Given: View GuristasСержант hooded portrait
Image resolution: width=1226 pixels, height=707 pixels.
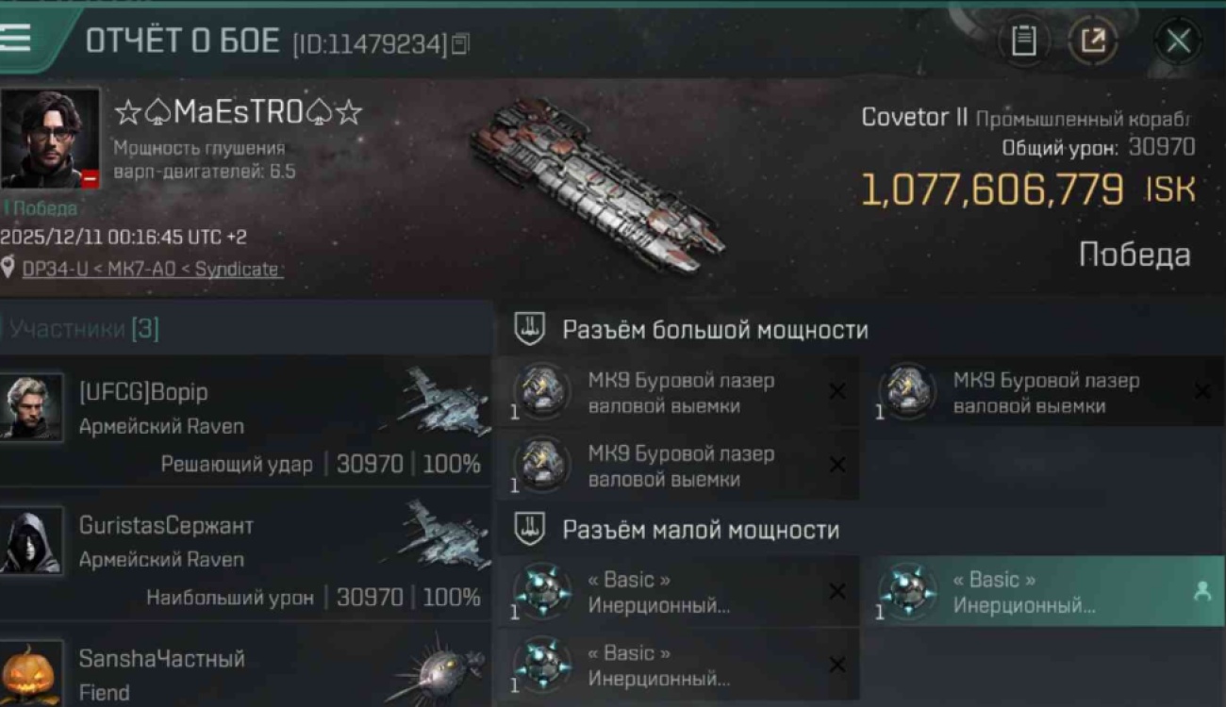Looking at the screenshot, I should click(32, 541).
